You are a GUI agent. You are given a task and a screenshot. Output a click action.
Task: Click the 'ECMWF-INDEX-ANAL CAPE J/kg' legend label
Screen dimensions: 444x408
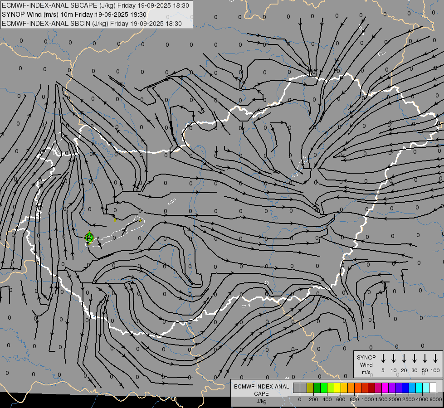tap(261, 393)
